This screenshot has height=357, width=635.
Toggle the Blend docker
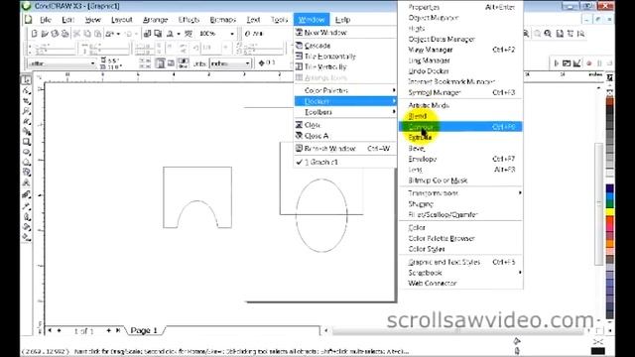(x=460, y=116)
